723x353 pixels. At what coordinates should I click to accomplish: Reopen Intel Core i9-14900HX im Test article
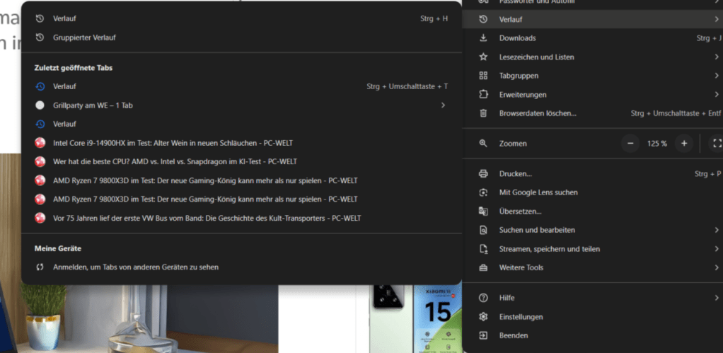click(x=241, y=144)
